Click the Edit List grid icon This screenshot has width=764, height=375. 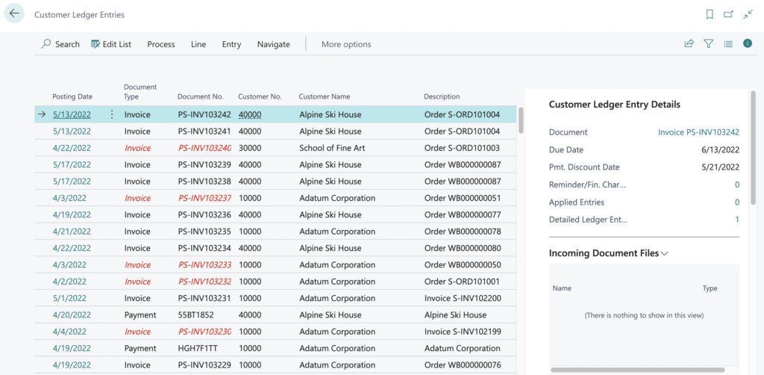coord(95,44)
